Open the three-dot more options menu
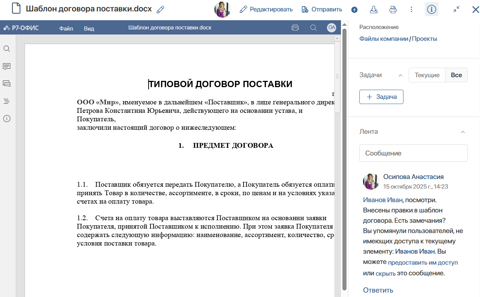This screenshot has width=480, height=297. 412,10
